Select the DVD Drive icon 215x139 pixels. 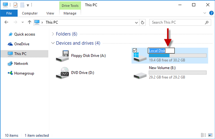[x=62, y=73]
